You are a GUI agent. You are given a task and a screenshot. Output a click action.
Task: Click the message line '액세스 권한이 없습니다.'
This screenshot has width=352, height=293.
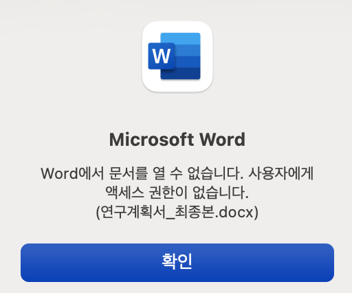tap(177, 193)
